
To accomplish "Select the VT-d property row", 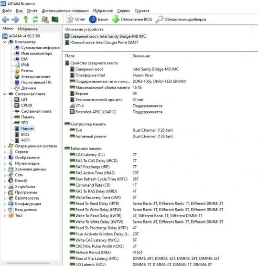I will [116, 106].
